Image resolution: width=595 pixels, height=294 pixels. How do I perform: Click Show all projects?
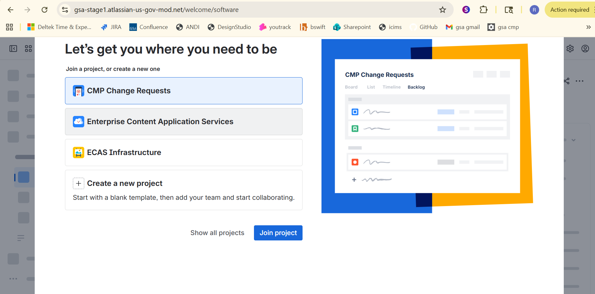pyautogui.click(x=217, y=233)
